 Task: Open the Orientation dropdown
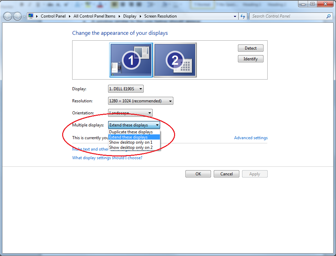point(130,113)
